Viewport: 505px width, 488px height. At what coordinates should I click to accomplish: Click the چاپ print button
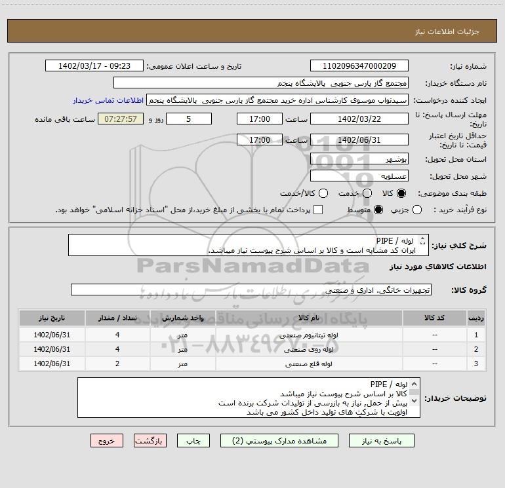click(x=193, y=441)
